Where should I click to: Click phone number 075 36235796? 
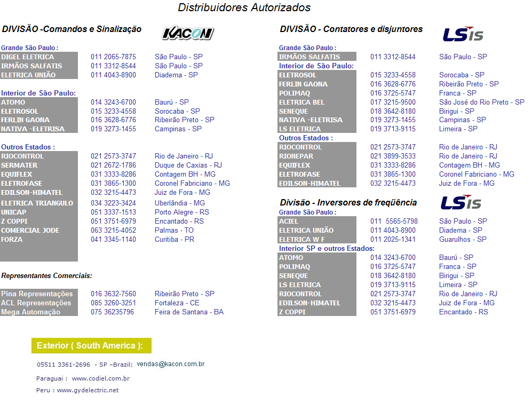(x=112, y=312)
